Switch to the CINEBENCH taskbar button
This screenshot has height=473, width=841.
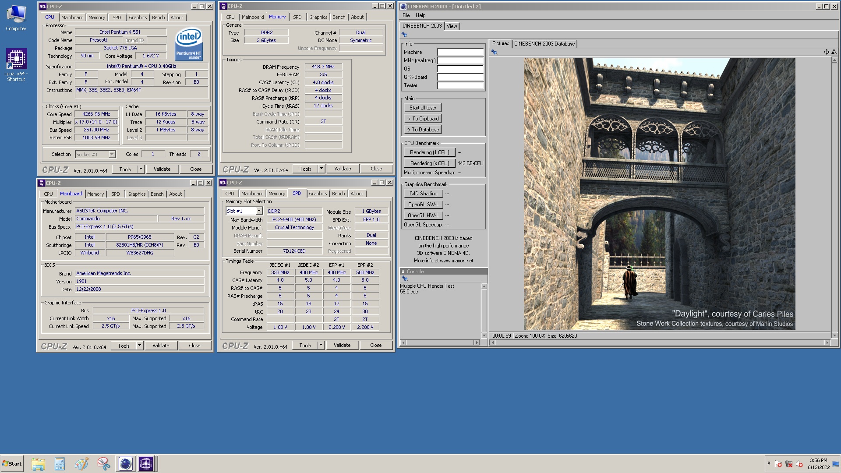pyautogui.click(x=125, y=464)
